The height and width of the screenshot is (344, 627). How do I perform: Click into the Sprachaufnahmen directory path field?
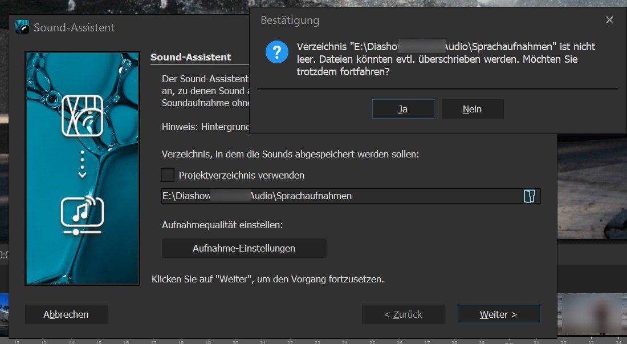[x=342, y=196]
